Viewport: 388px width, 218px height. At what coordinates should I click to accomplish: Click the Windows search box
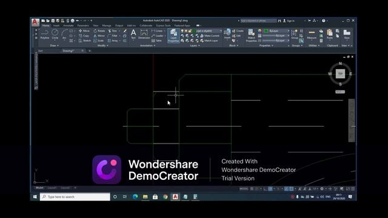pos(75,197)
